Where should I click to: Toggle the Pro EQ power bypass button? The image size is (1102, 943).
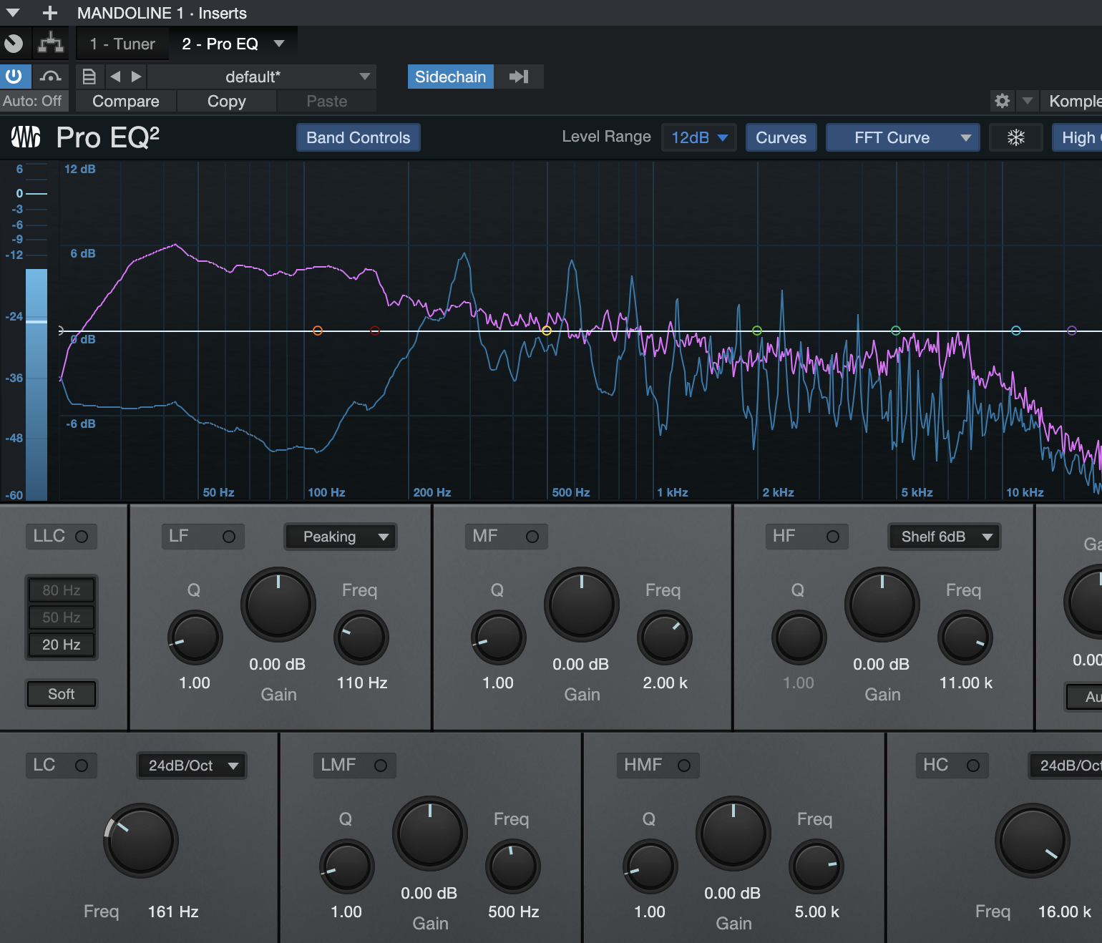[x=14, y=77]
